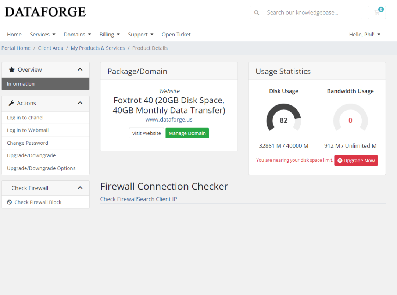Open the Services dropdown menu
The width and height of the screenshot is (397, 295).
click(43, 35)
